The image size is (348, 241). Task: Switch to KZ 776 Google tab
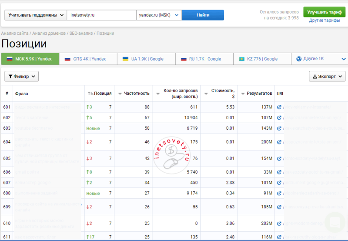[262, 59]
